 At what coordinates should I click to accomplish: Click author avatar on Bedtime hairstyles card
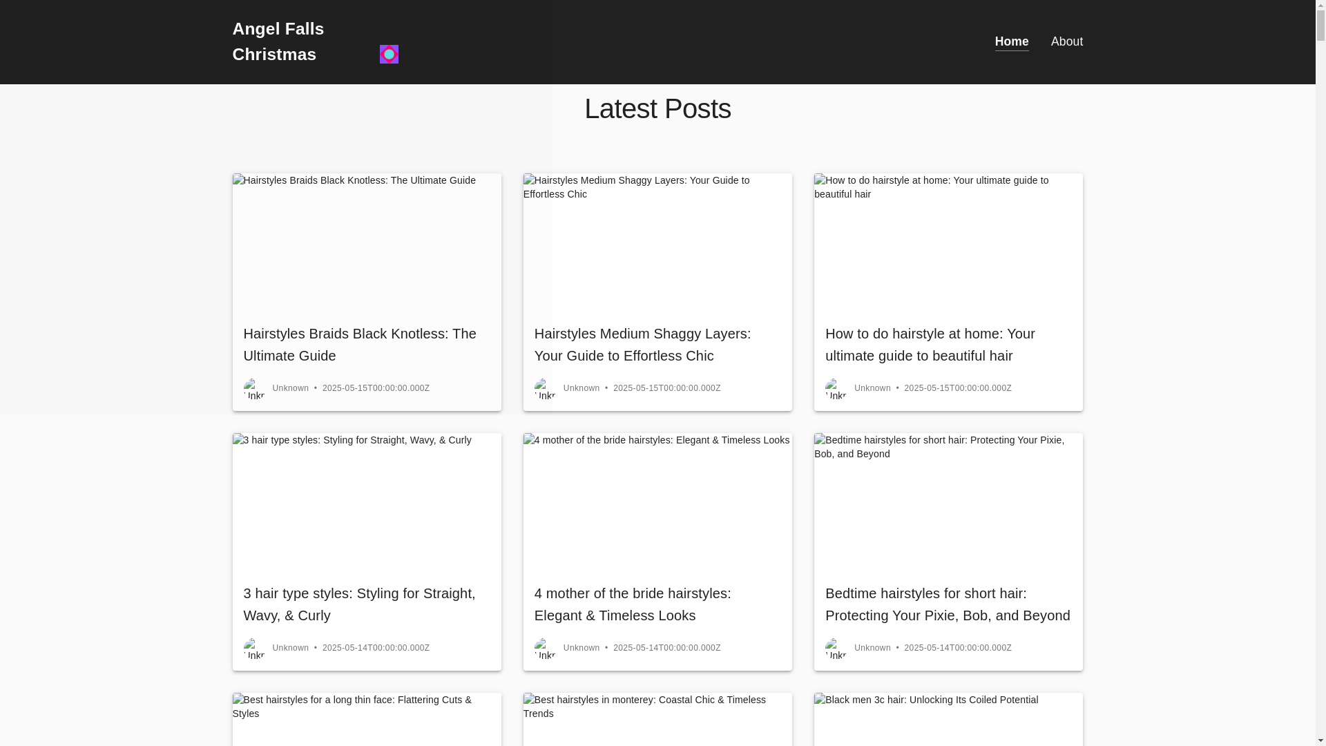[x=836, y=648]
